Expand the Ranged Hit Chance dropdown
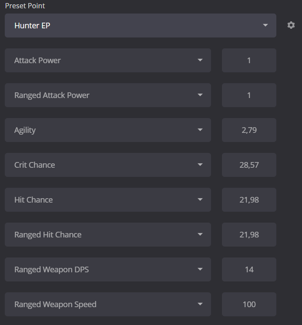302x325 pixels. pyautogui.click(x=107, y=234)
